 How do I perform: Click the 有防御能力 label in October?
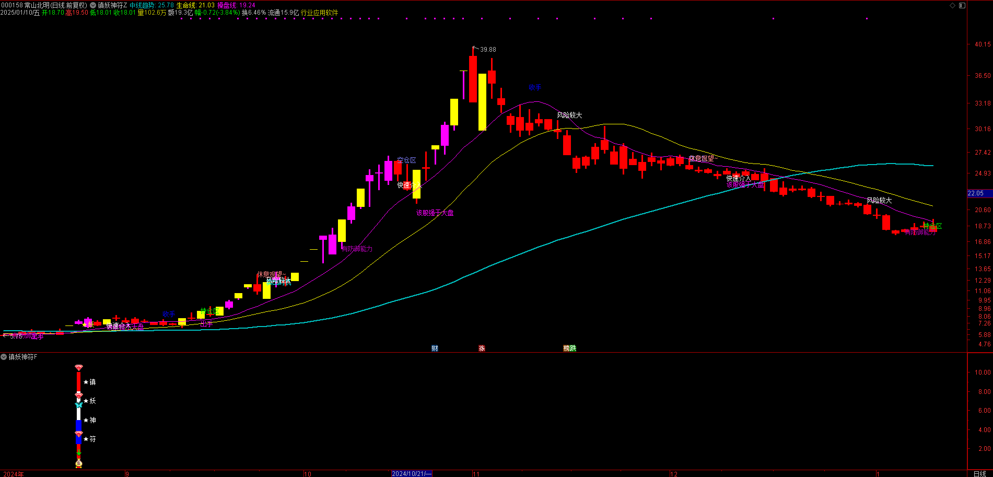[x=357, y=249]
